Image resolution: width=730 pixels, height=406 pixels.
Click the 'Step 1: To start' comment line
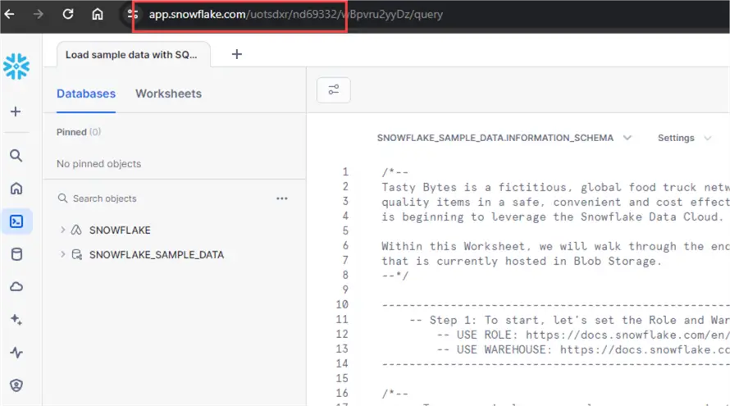(569, 320)
